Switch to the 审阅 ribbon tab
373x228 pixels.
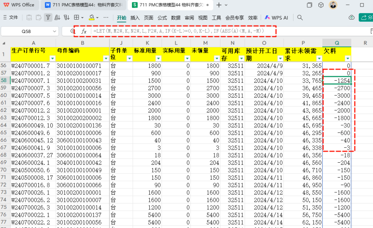point(189,18)
